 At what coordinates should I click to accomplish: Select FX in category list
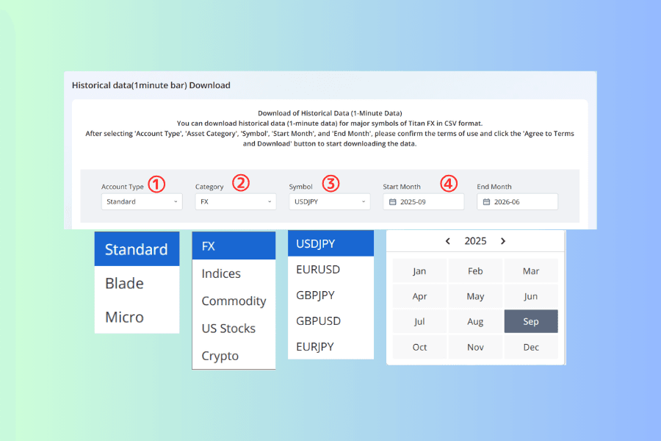tap(234, 245)
